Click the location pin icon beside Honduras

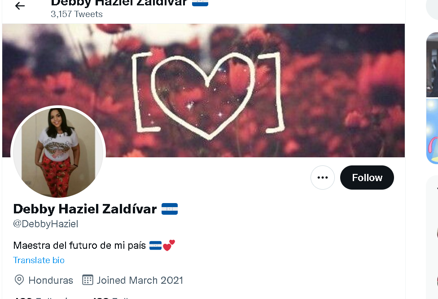pyautogui.click(x=19, y=280)
